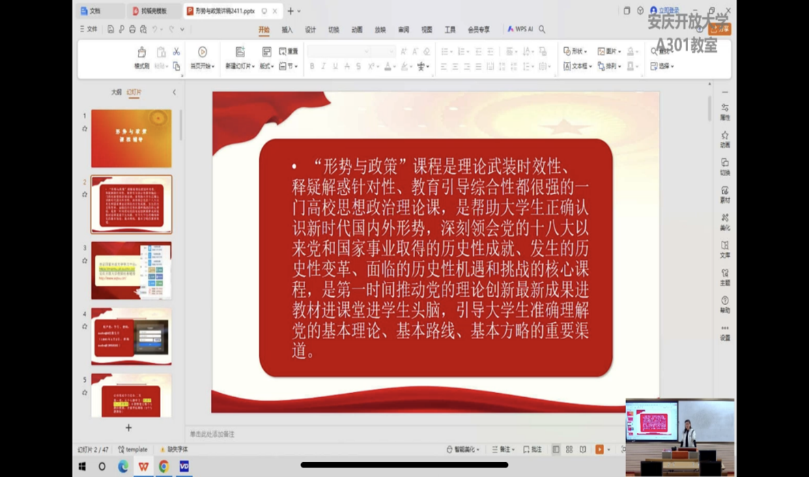This screenshot has height=477, width=809.
Task: Click the missing fonts (缺失字体) warning
Action: point(174,450)
